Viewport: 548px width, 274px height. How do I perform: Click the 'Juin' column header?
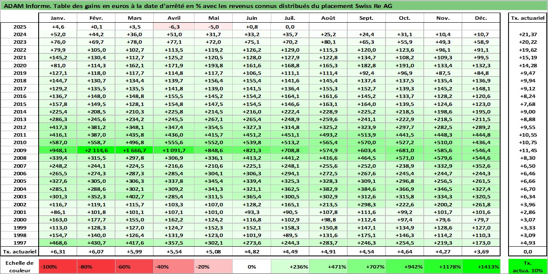point(251,18)
